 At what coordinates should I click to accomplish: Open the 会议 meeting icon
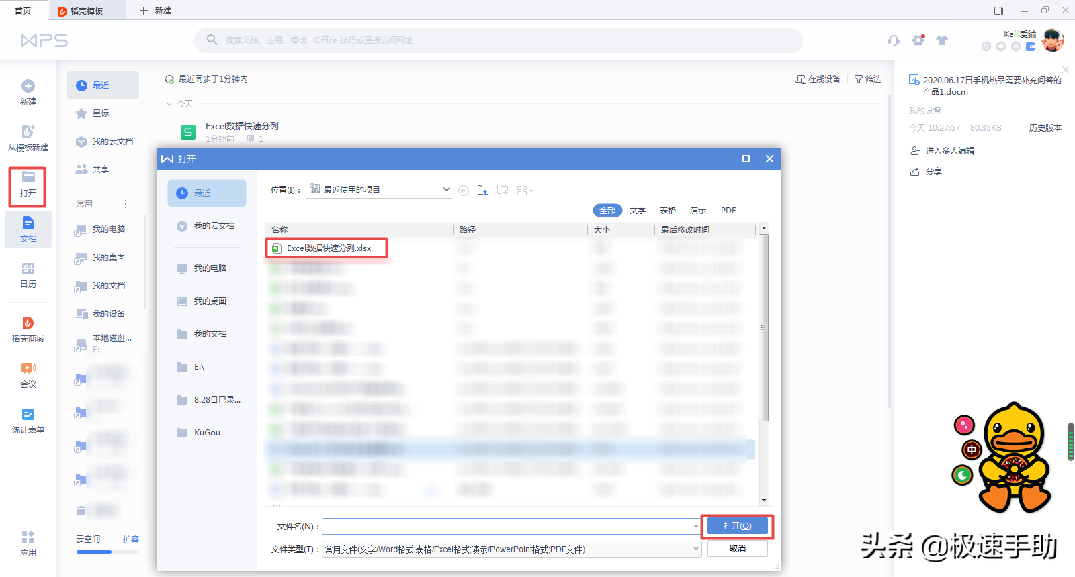coord(28,368)
